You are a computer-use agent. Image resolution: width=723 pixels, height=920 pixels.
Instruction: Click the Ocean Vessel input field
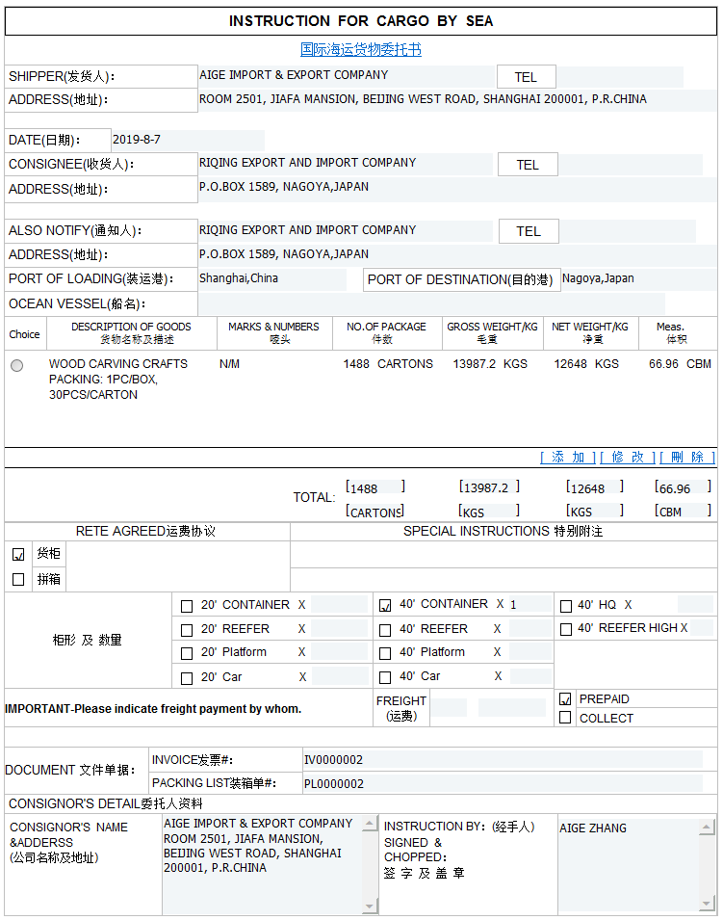430,303
